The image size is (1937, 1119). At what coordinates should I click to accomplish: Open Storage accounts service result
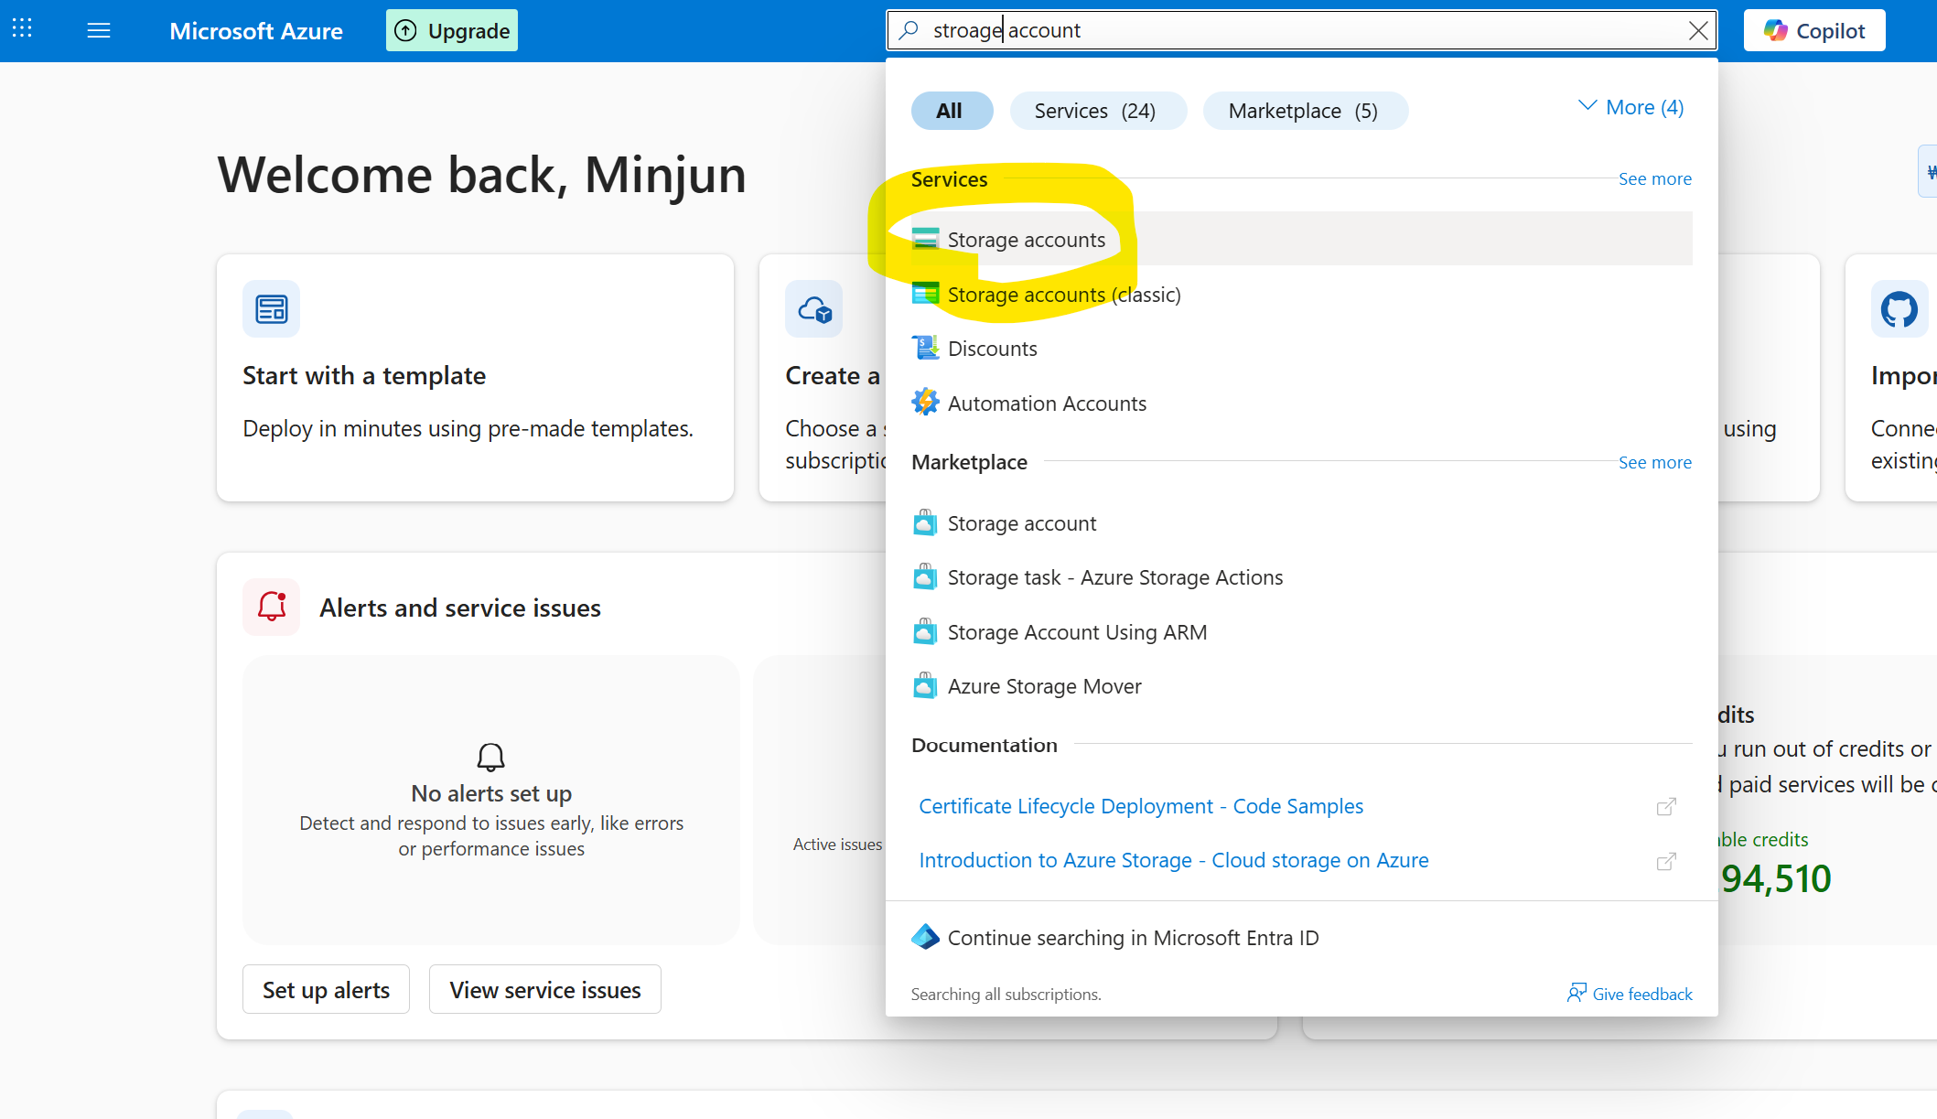tap(1026, 240)
